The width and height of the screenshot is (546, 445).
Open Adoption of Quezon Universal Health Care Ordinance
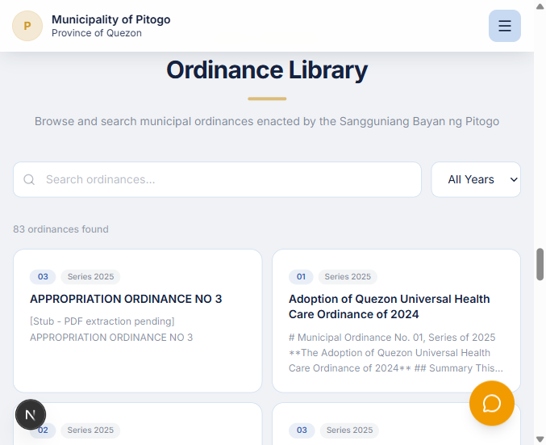(x=390, y=307)
